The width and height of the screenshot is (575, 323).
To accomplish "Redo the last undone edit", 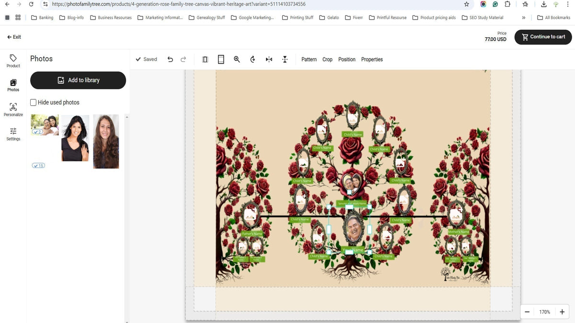I will point(183,59).
